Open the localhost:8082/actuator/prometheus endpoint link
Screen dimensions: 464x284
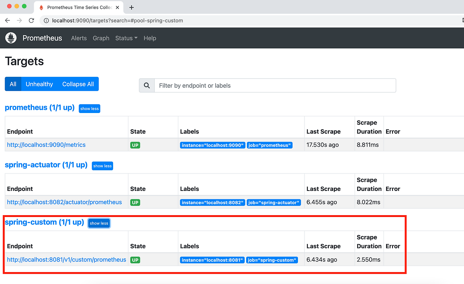[x=65, y=202]
